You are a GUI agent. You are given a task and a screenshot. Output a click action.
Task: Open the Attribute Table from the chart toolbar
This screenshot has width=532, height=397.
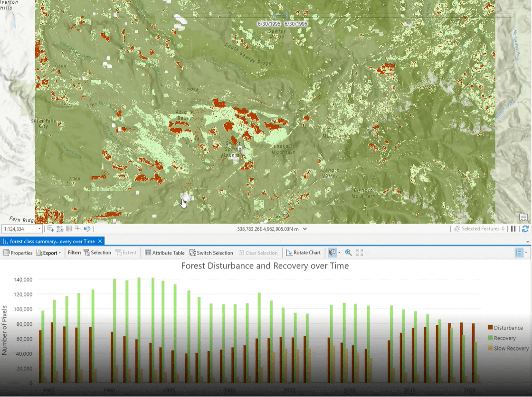coord(164,253)
